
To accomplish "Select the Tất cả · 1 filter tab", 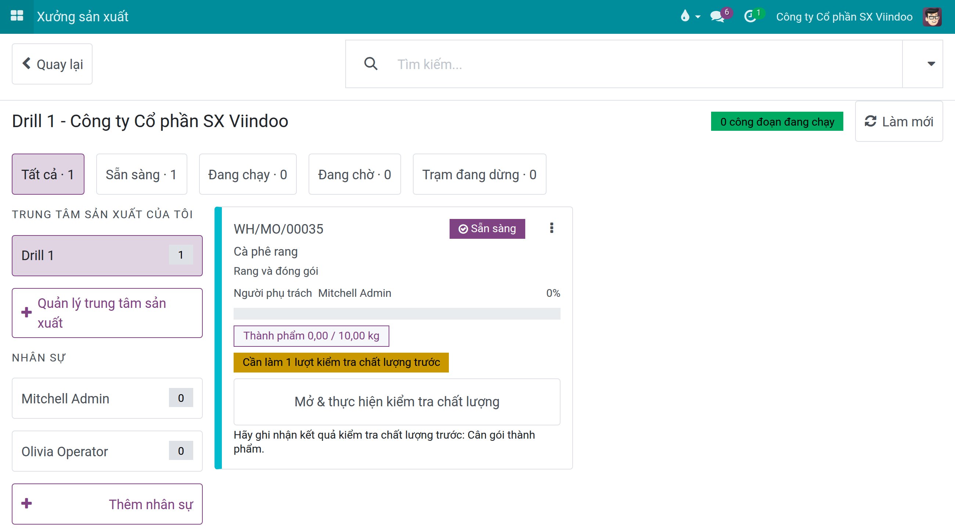I will tap(48, 174).
